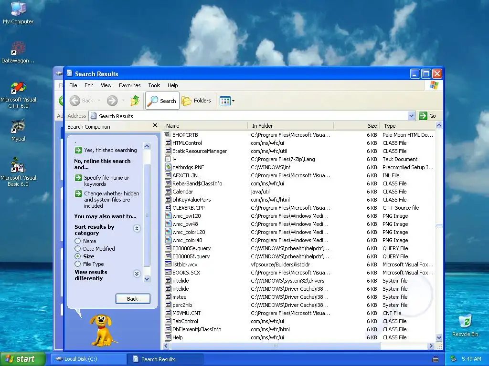Select the Mypal raccoon desktop icon
This screenshot has height=366, width=489.
click(x=18, y=130)
